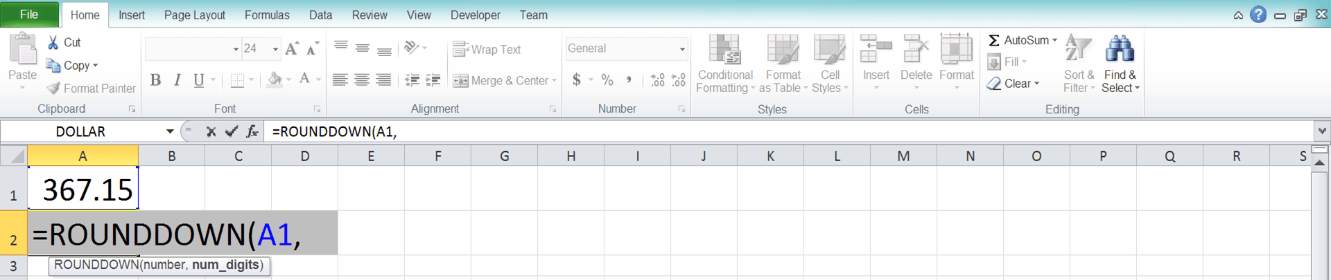Click the Cut scissors icon

tap(53, 42)
